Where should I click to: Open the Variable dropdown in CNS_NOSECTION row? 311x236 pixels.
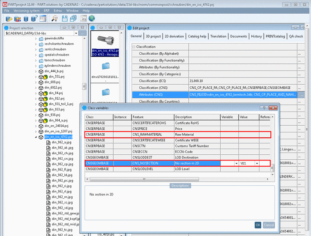(x=236, y=163)
